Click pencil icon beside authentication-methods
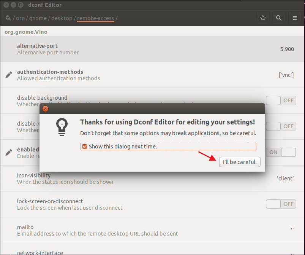The width and height of the screenshot is (305, 255). tap(9, 75)
